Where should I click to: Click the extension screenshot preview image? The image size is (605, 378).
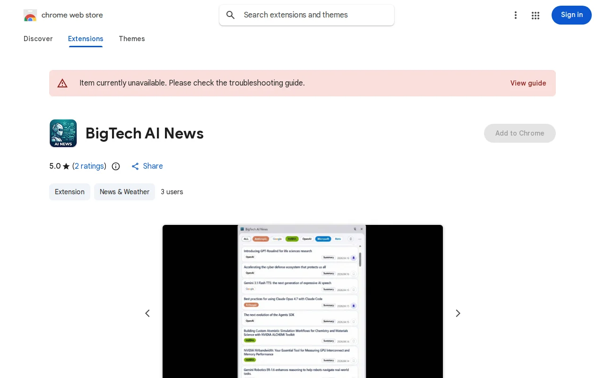tap(302, 301)
